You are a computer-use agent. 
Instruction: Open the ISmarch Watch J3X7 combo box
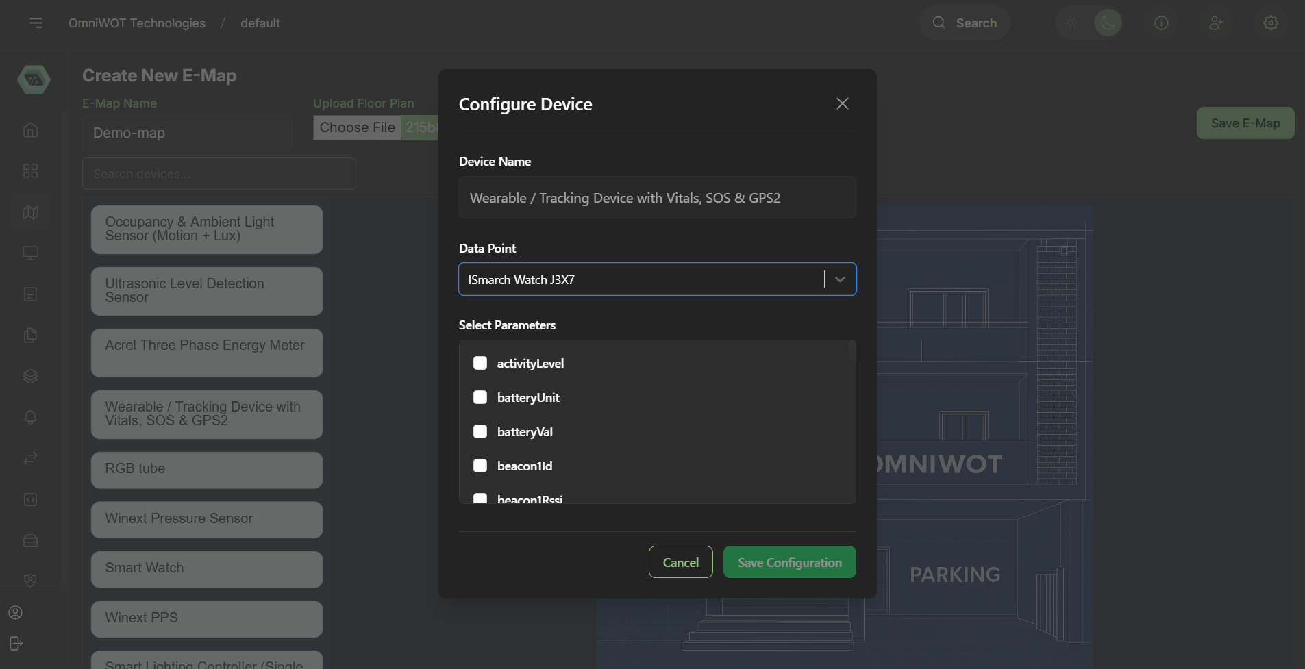point(641,279)
